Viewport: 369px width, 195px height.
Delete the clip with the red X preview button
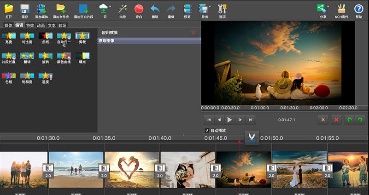click(336, 120)
